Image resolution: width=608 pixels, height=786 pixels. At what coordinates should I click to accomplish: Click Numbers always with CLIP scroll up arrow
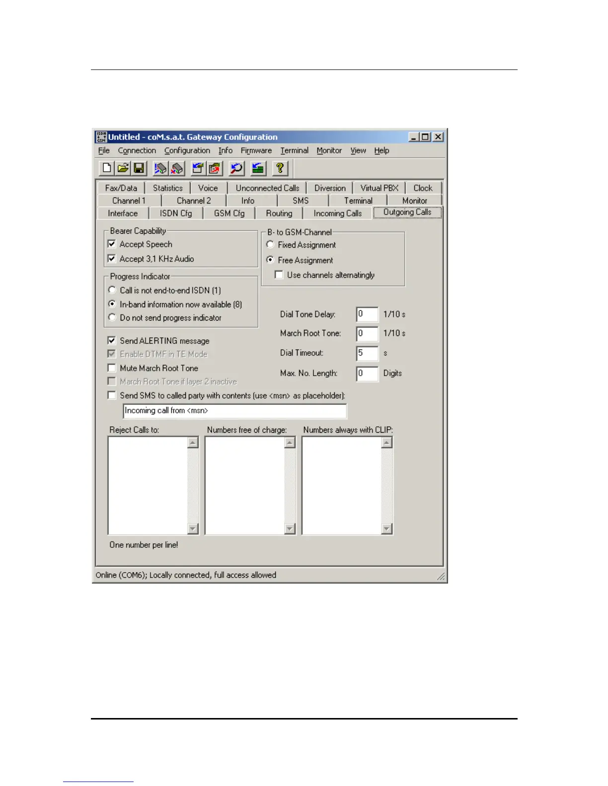pyautogui.click(x=387, y=442)
